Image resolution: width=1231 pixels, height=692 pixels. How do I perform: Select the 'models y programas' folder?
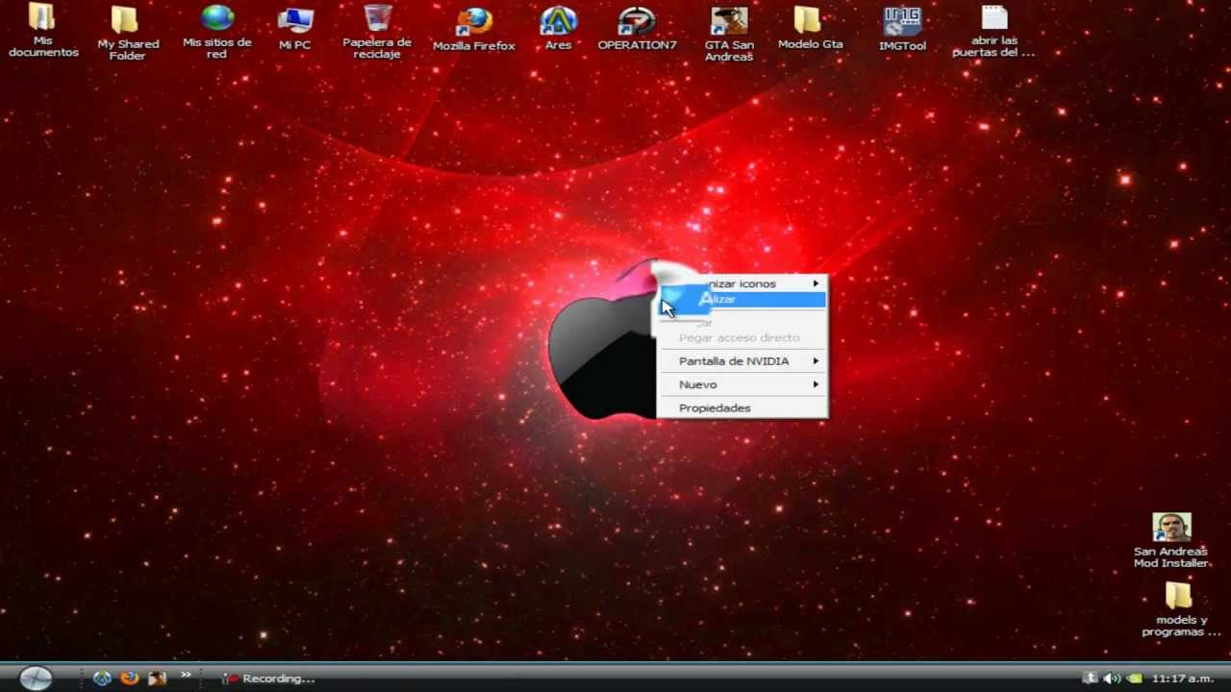click(1180, 609)
